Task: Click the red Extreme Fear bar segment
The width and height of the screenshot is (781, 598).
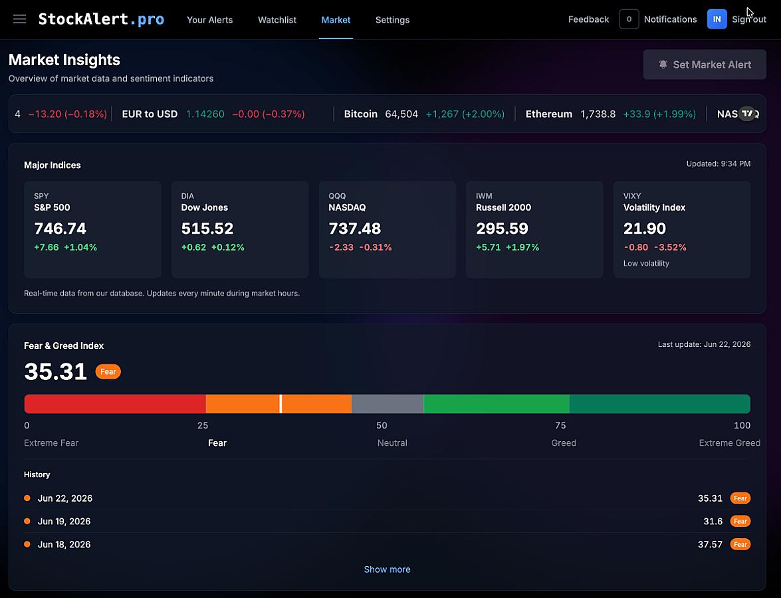Action: [115, 404]
